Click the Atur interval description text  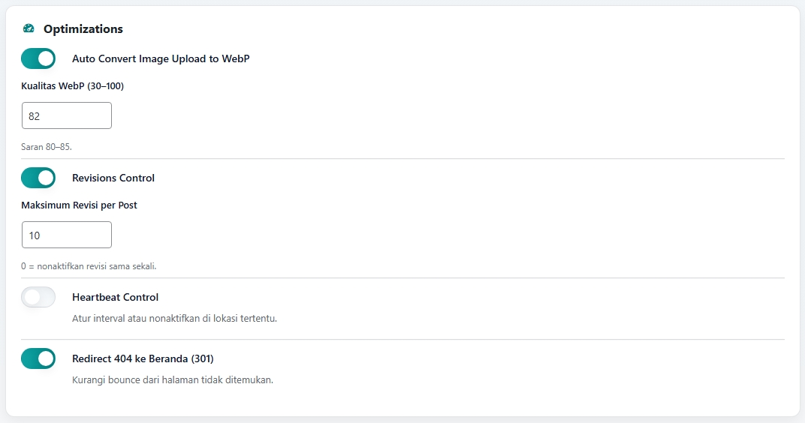point(174,318)
